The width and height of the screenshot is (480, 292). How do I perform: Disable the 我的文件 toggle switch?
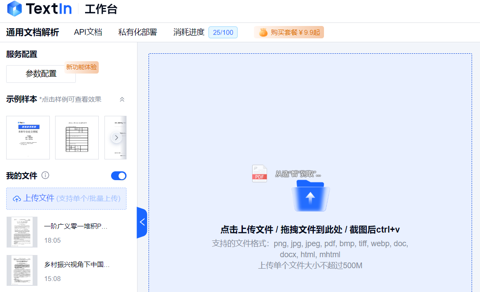click(119, 175)
